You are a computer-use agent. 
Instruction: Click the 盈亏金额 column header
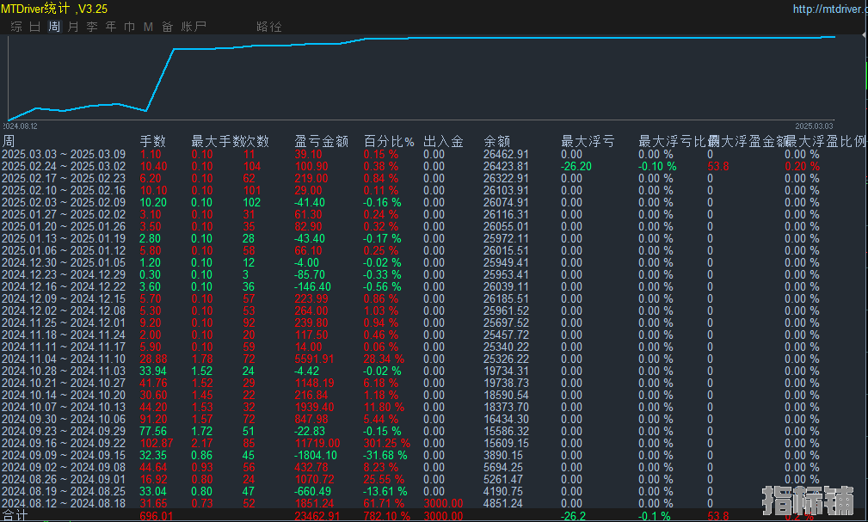(322, 141)
